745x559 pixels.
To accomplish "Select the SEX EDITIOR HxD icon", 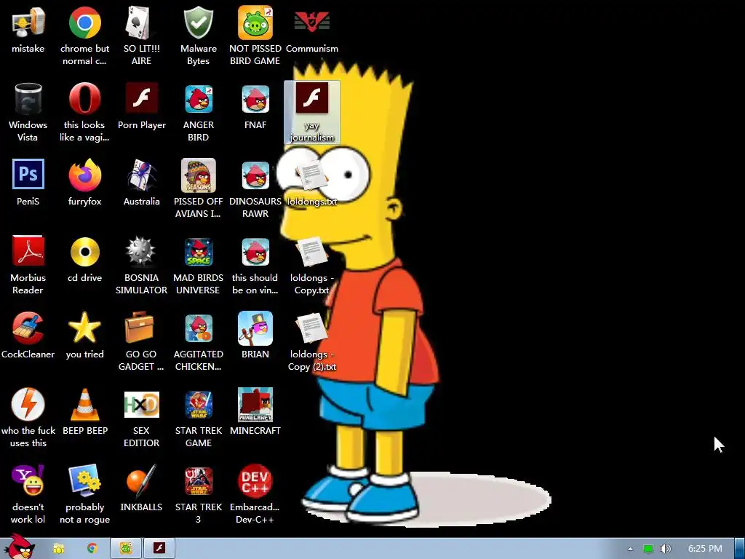I will (x=142, y=405).
